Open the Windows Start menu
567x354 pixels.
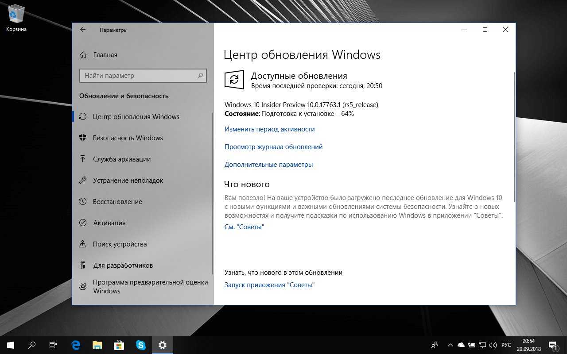(11, 345)
